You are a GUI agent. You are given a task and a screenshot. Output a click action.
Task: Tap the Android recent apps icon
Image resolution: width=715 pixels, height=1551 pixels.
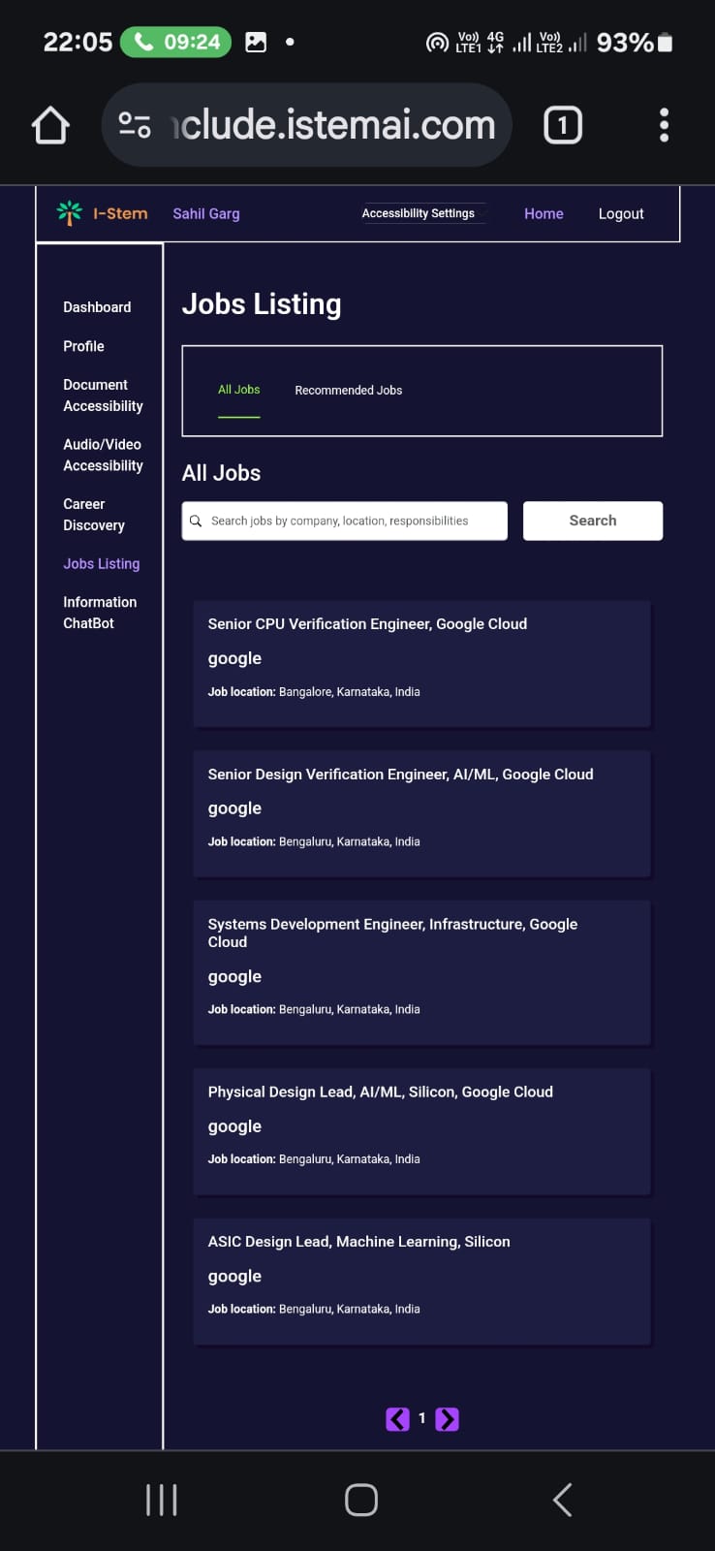click(x=161, y=1500)
